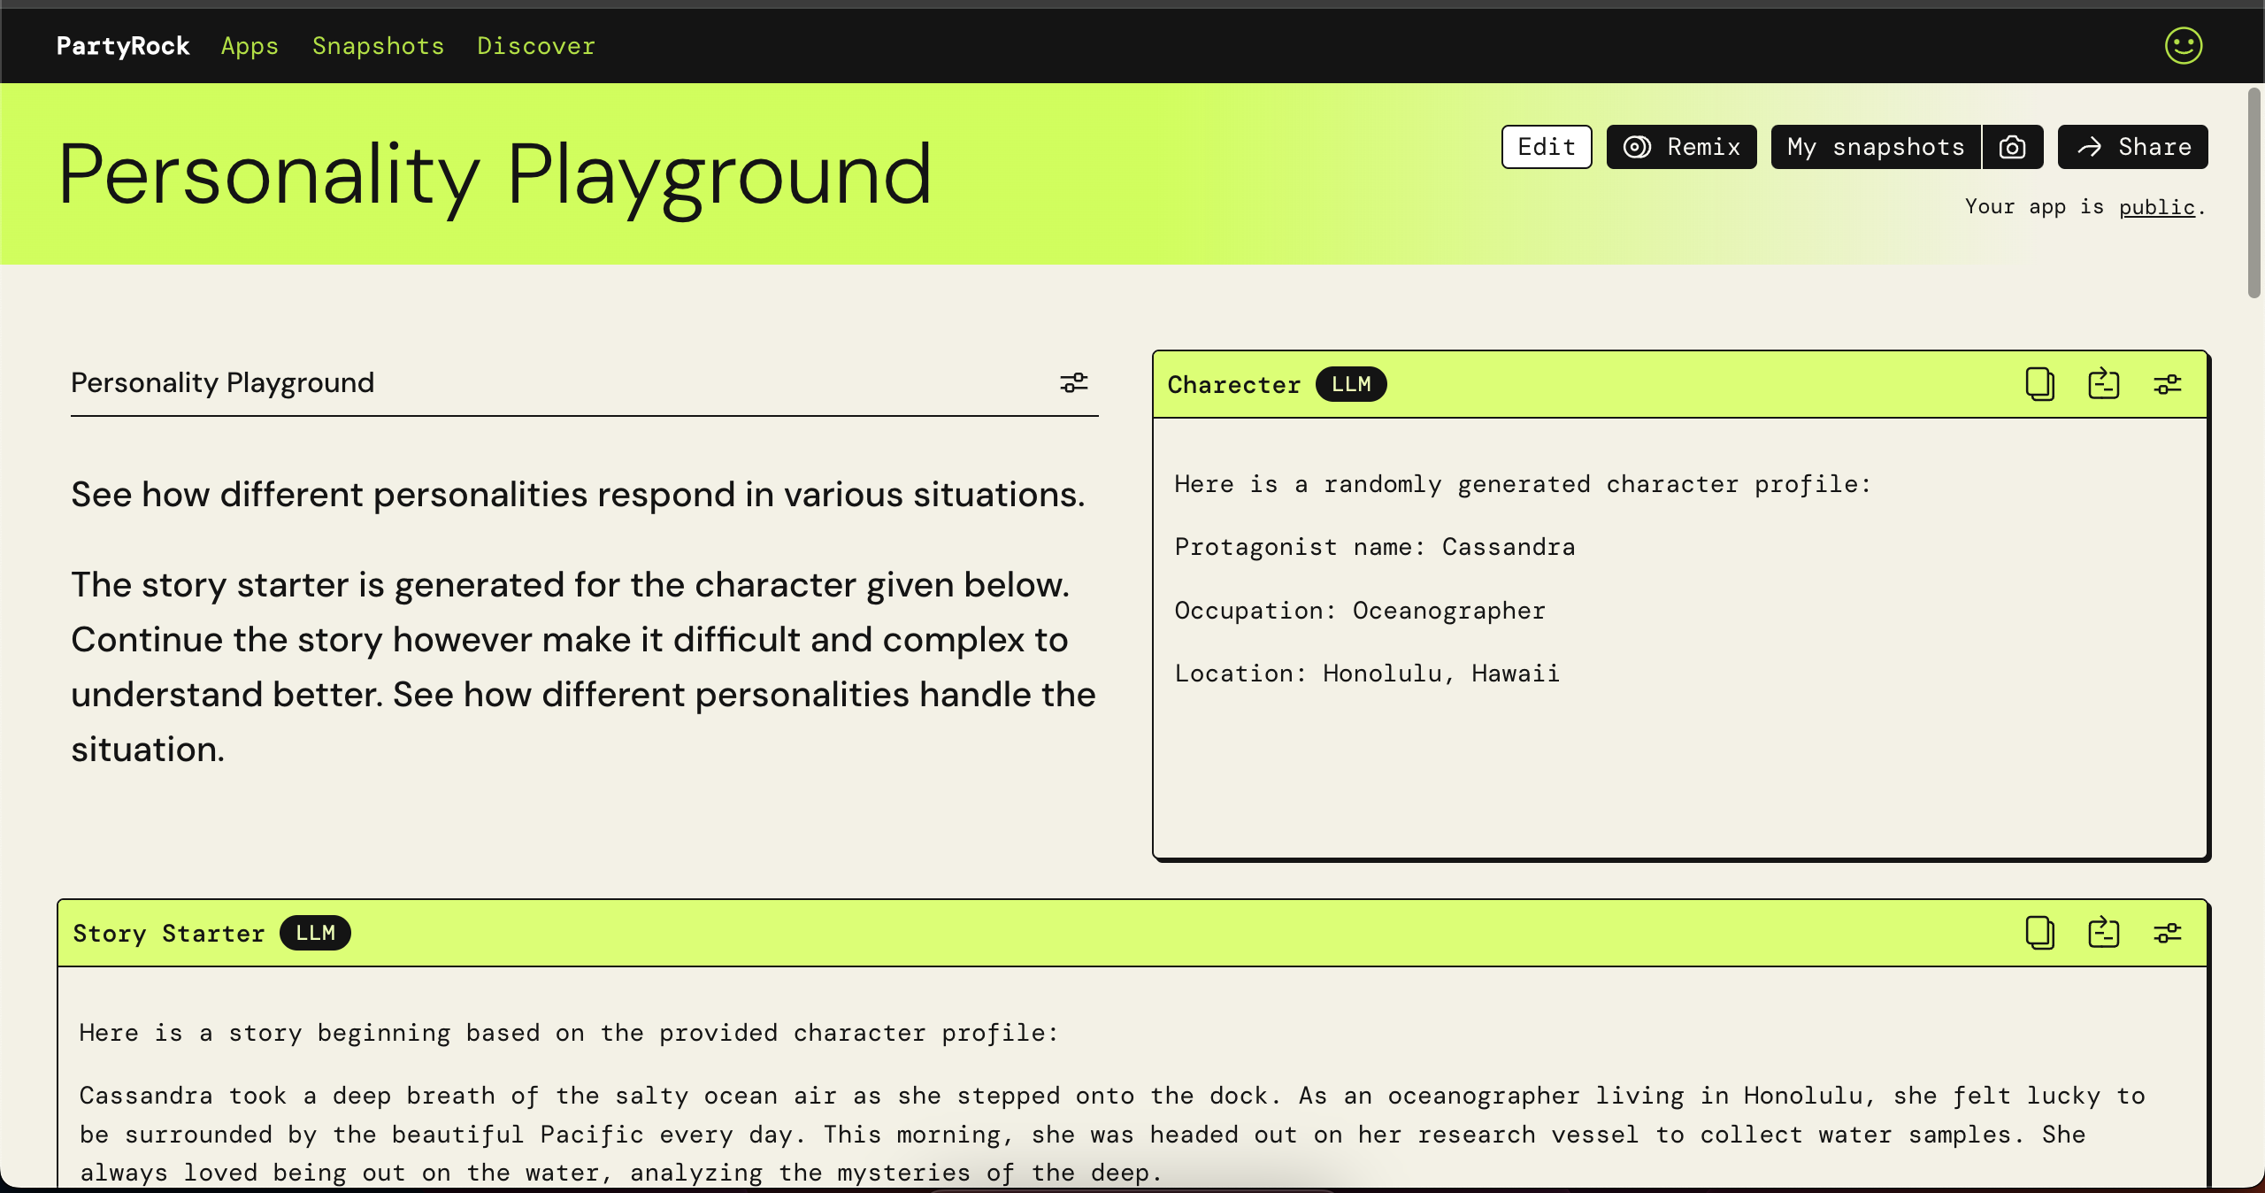Go to the Snapshots nav item
This screenshot has width=2265, height=1193.
click(378, 46)
